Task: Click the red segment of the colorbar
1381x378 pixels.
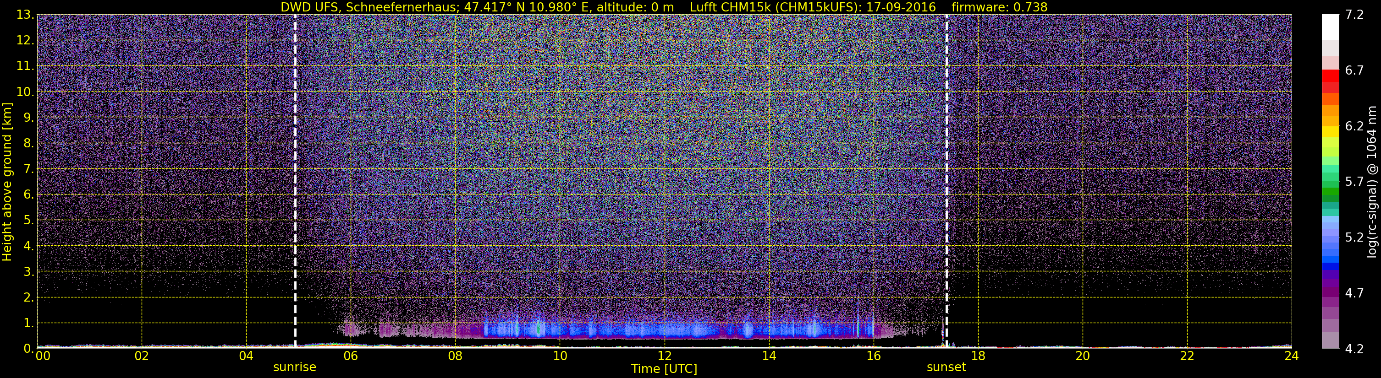Action: point(1330,76)
